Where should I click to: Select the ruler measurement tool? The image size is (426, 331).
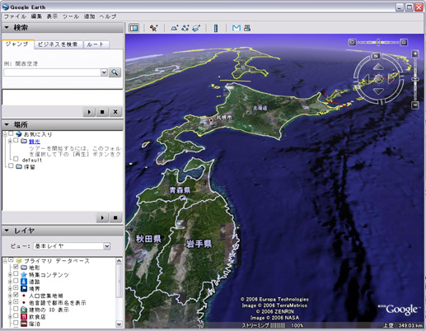click(x=216, y=28)
